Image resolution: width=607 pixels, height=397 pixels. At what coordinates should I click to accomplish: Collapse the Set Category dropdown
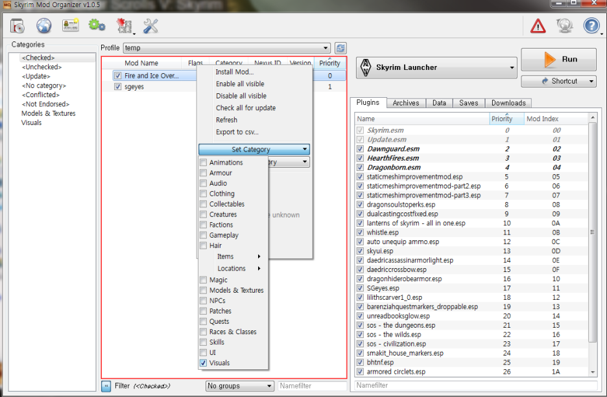click(x=254, y=149)
